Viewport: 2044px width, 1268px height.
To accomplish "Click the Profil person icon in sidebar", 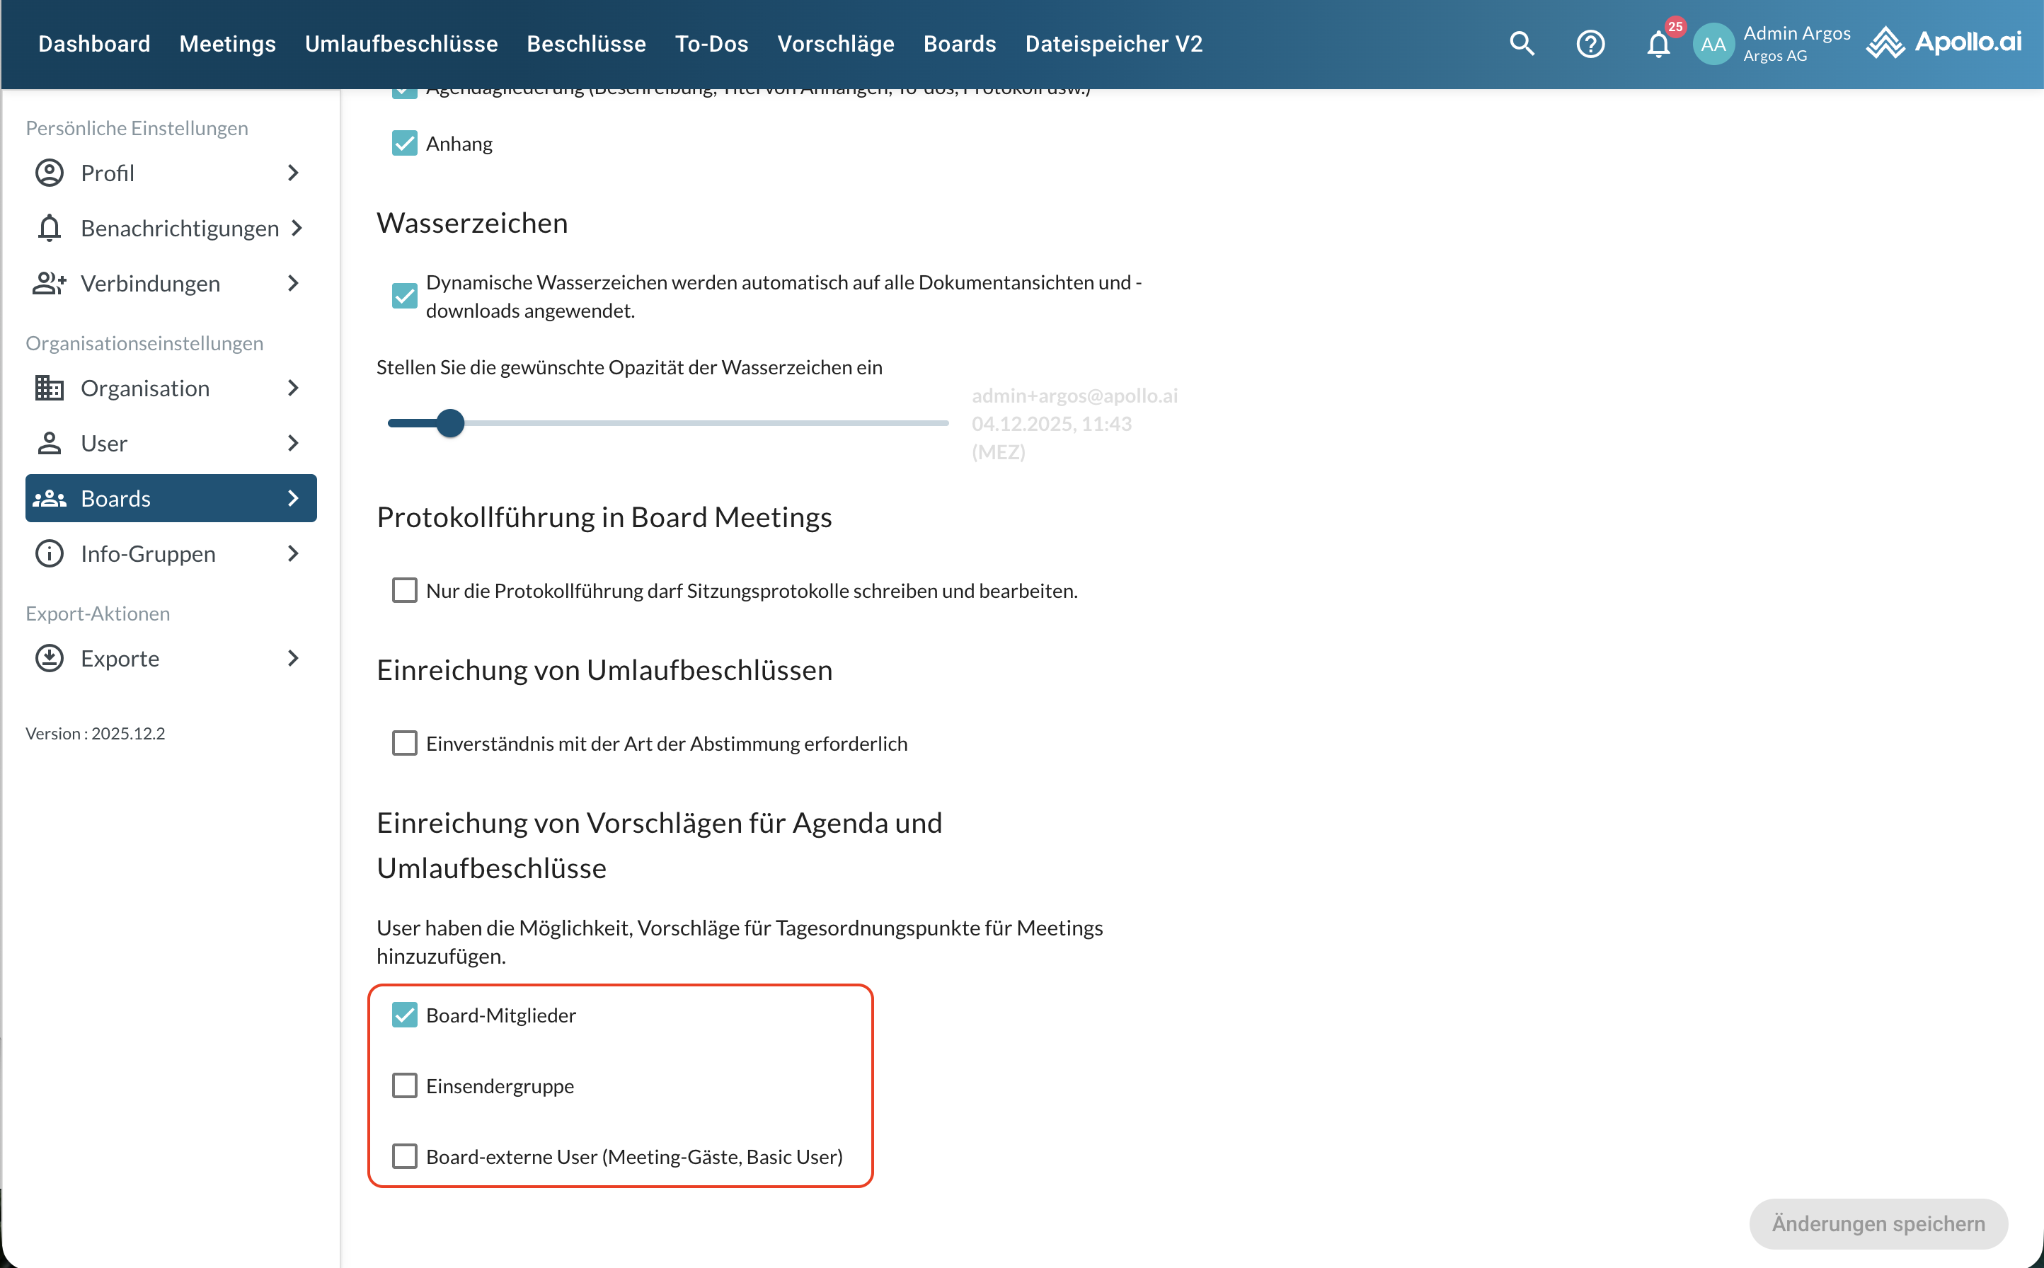I will coord(50,173).
